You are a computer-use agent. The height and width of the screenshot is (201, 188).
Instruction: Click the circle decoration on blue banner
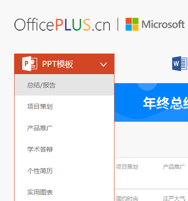(x=147, y=87)
